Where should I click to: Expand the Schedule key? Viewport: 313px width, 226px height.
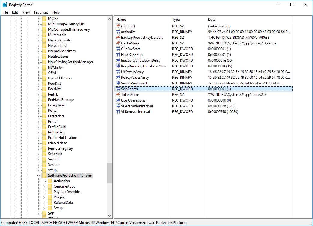[x=38, y=154]
